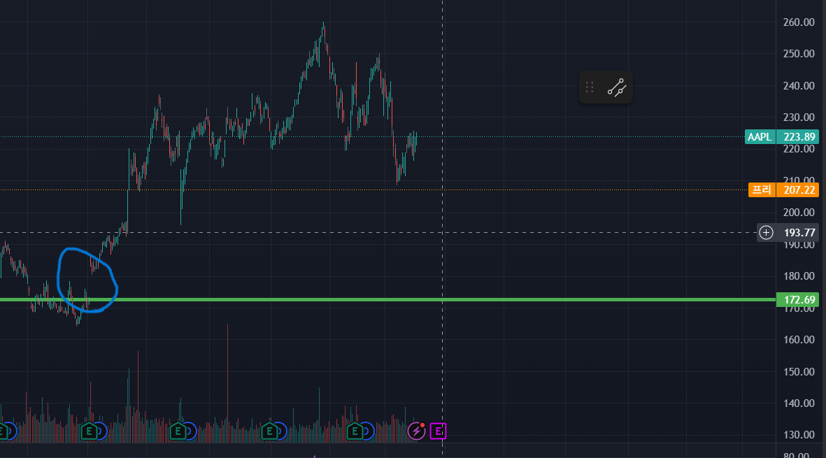Screen dimensions: 826x458
Task: Click the middle green earnings E icon
Action: click(178, 431)
